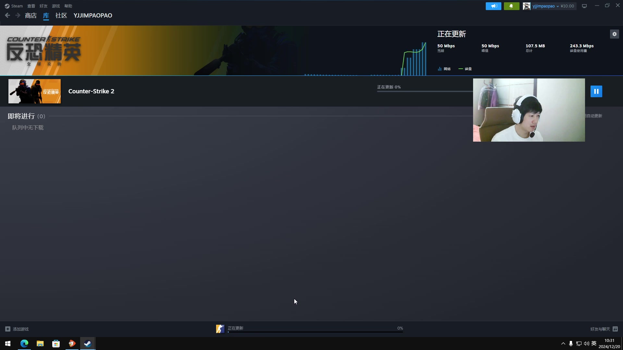The image size is (623, 350).
Task: Launch Microsoft Edge from taskbar
Action: pyautogui.click(x=24, y=344)
